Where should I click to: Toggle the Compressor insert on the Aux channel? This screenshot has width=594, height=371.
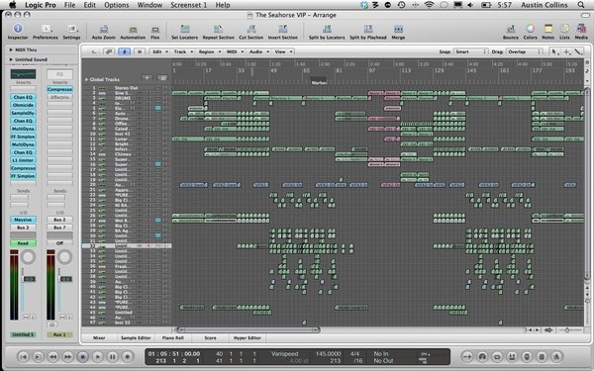coord(59,89)
